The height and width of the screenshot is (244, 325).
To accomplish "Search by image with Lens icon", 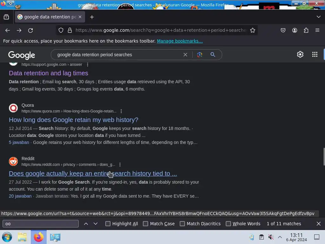I will (x=200, y=55).
